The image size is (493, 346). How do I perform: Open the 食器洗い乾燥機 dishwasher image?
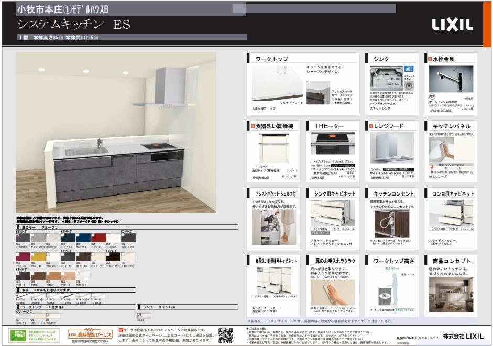click(273, 148)
